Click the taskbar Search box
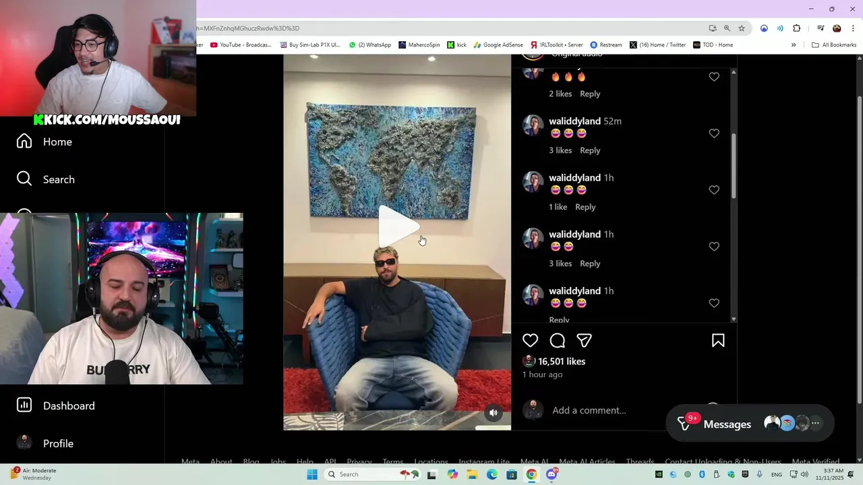 pos(371,474)
